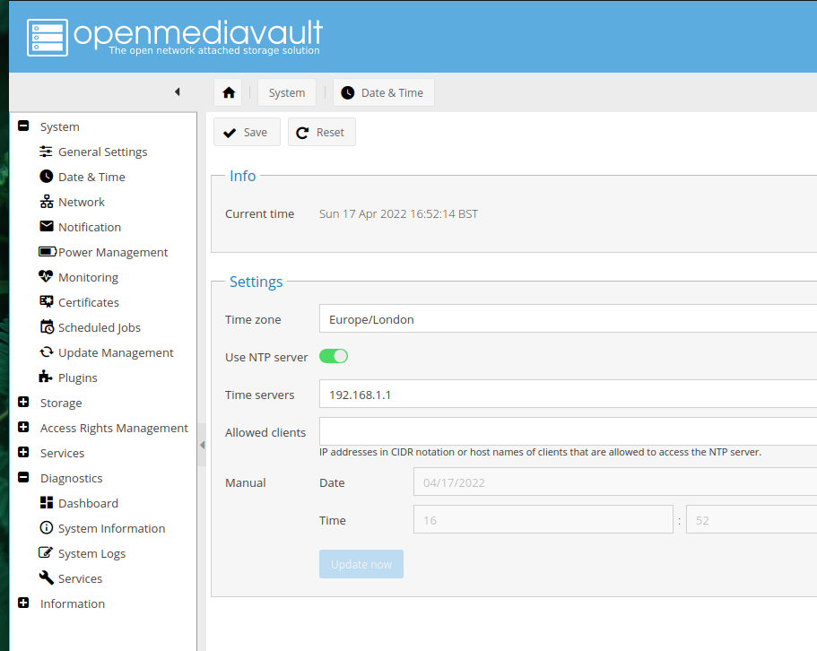
Task: Click the Network topology icon
Action: 47,202
